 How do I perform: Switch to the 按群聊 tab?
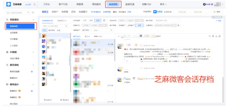tap(65, 12)
